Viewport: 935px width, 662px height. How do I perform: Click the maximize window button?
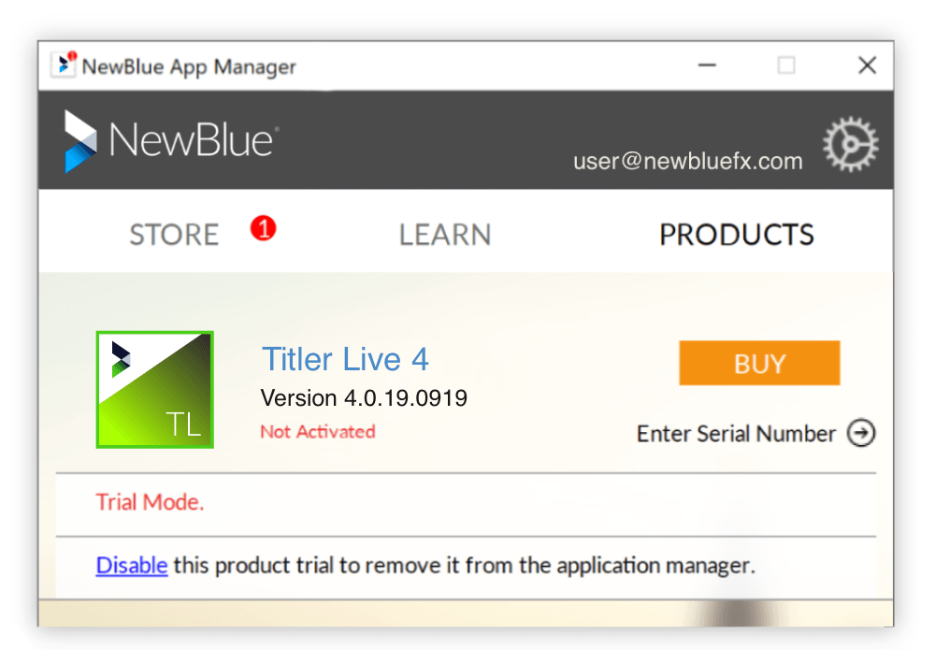tap(786, 65)
